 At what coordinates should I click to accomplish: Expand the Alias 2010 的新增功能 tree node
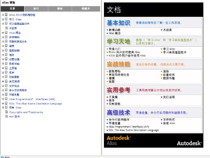[x=3, y=15]
